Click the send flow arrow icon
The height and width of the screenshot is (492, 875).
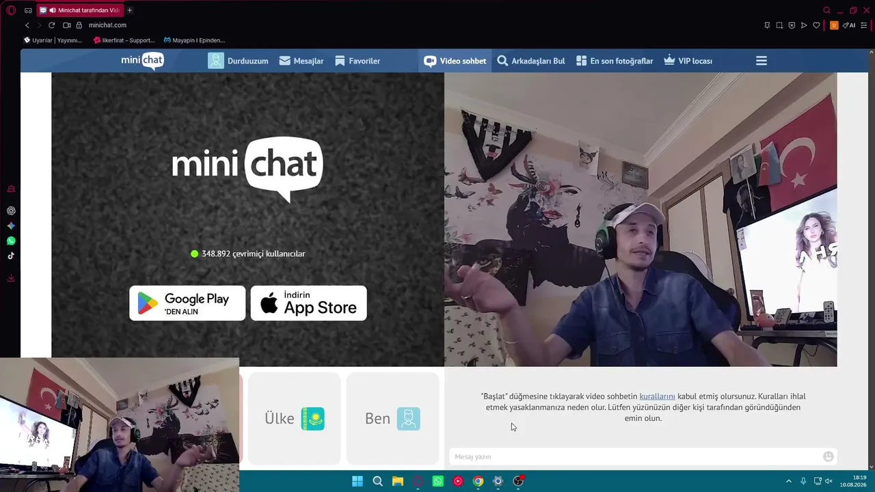pyautogui.click(x=804, y=25)
